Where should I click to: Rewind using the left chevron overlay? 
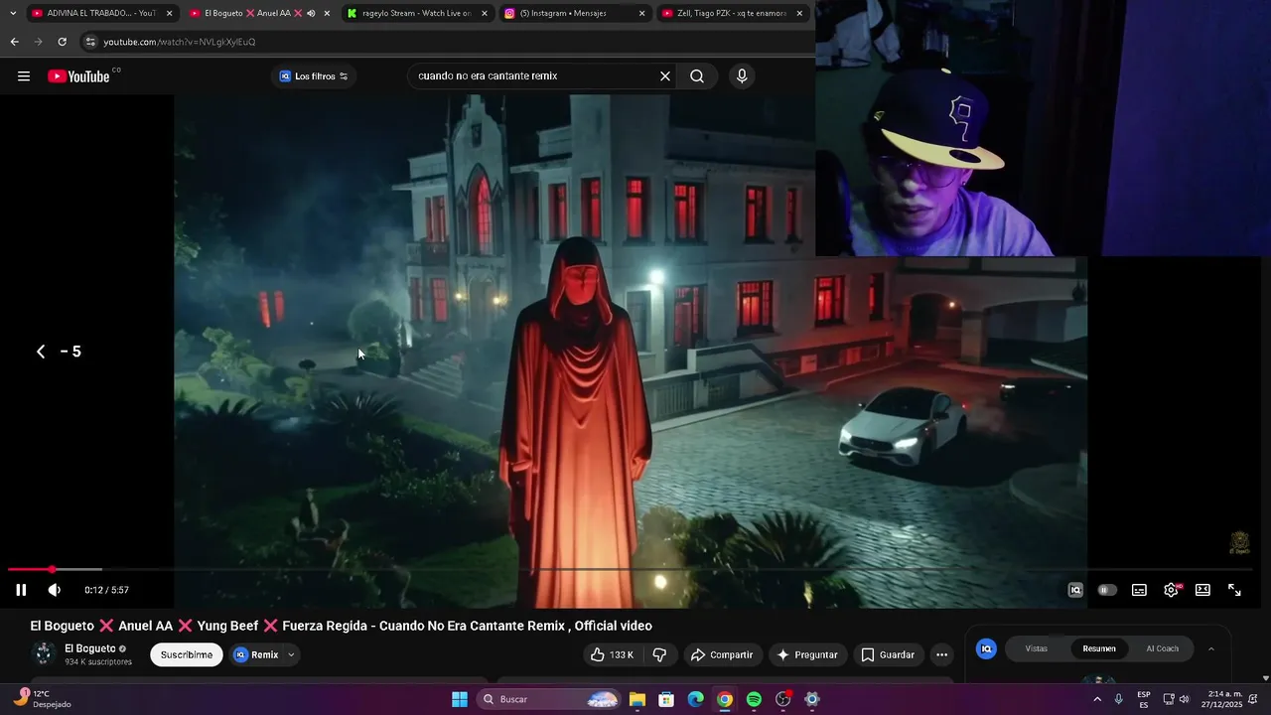[x=41, y=352]
